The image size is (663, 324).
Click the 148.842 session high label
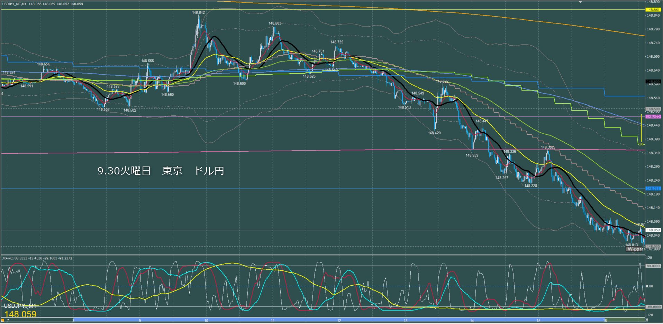point(198,12)
